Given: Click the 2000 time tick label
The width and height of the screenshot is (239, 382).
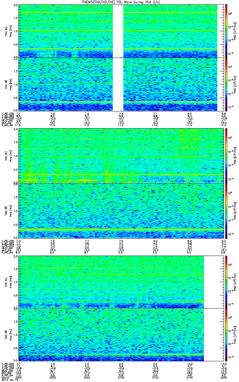Looking at the screenshot, I should [x=19, y=377].
